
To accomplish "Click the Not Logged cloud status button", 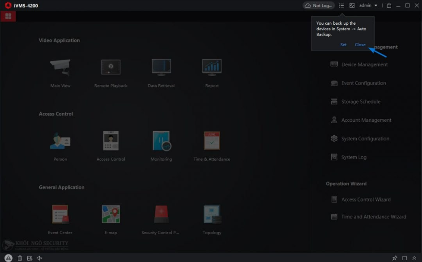I will pos(319,5).
